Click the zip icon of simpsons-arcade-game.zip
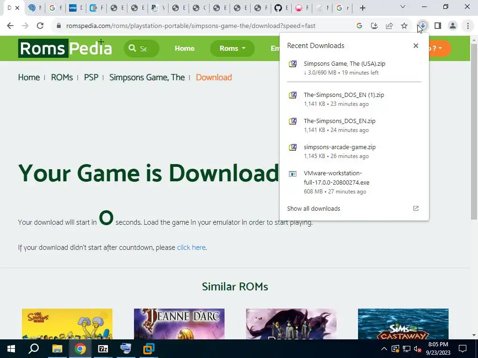Image resolution: width=478 pixels, height=358 pixels. (293, 147)
